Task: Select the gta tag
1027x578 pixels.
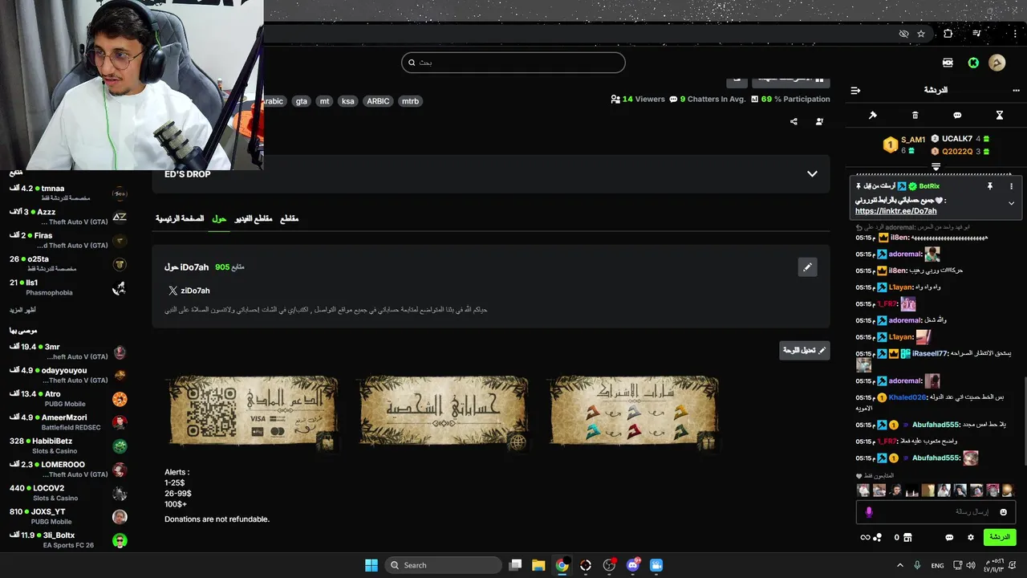Action: point(302,101)
